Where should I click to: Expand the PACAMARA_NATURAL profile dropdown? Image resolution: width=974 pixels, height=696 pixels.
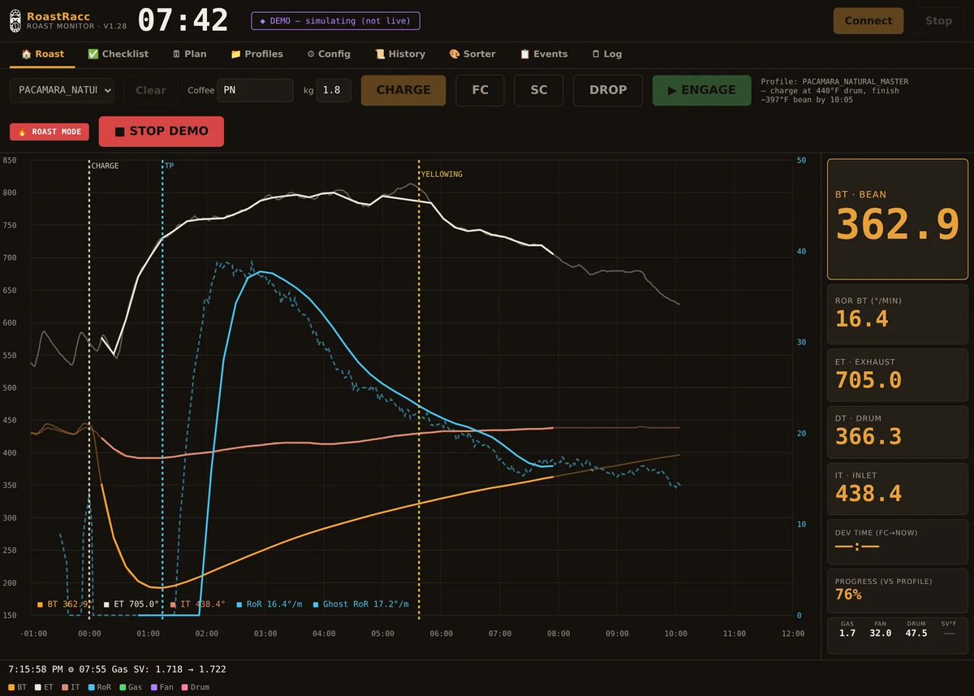coord(62,90)
